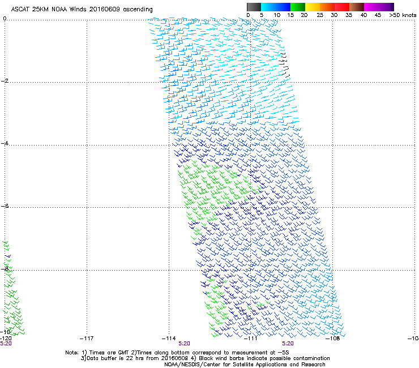Select the '40' color bar label
419x368 pixels.
pos(364,15)
